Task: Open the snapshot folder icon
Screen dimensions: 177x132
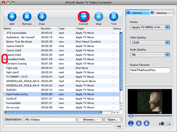Action: tap(169, 124)
